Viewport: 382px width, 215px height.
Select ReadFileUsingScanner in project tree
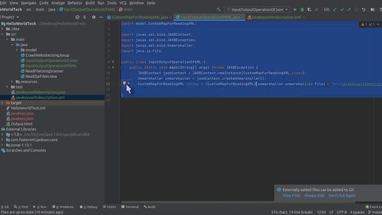tap(44, 71)
